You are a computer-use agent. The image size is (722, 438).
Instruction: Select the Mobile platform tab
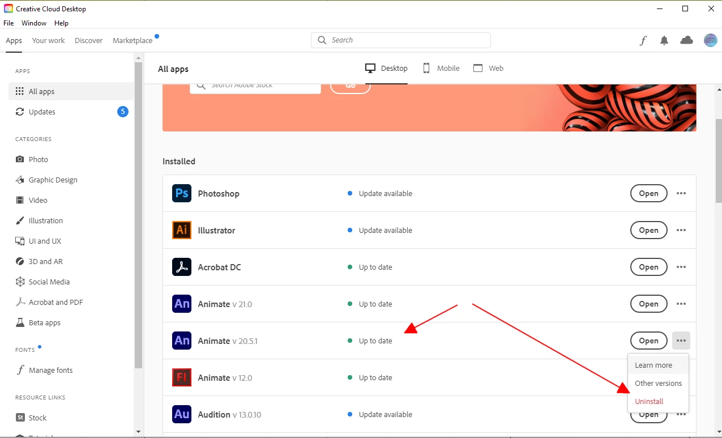pyautogui.click(x=441, y=68)
